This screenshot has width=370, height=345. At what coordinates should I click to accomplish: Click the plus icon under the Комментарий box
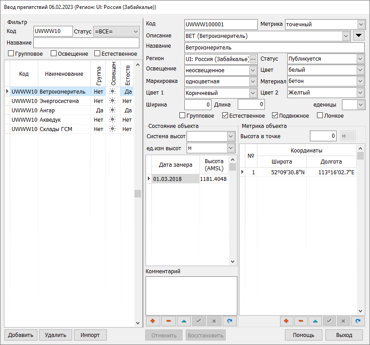point(153,320)
